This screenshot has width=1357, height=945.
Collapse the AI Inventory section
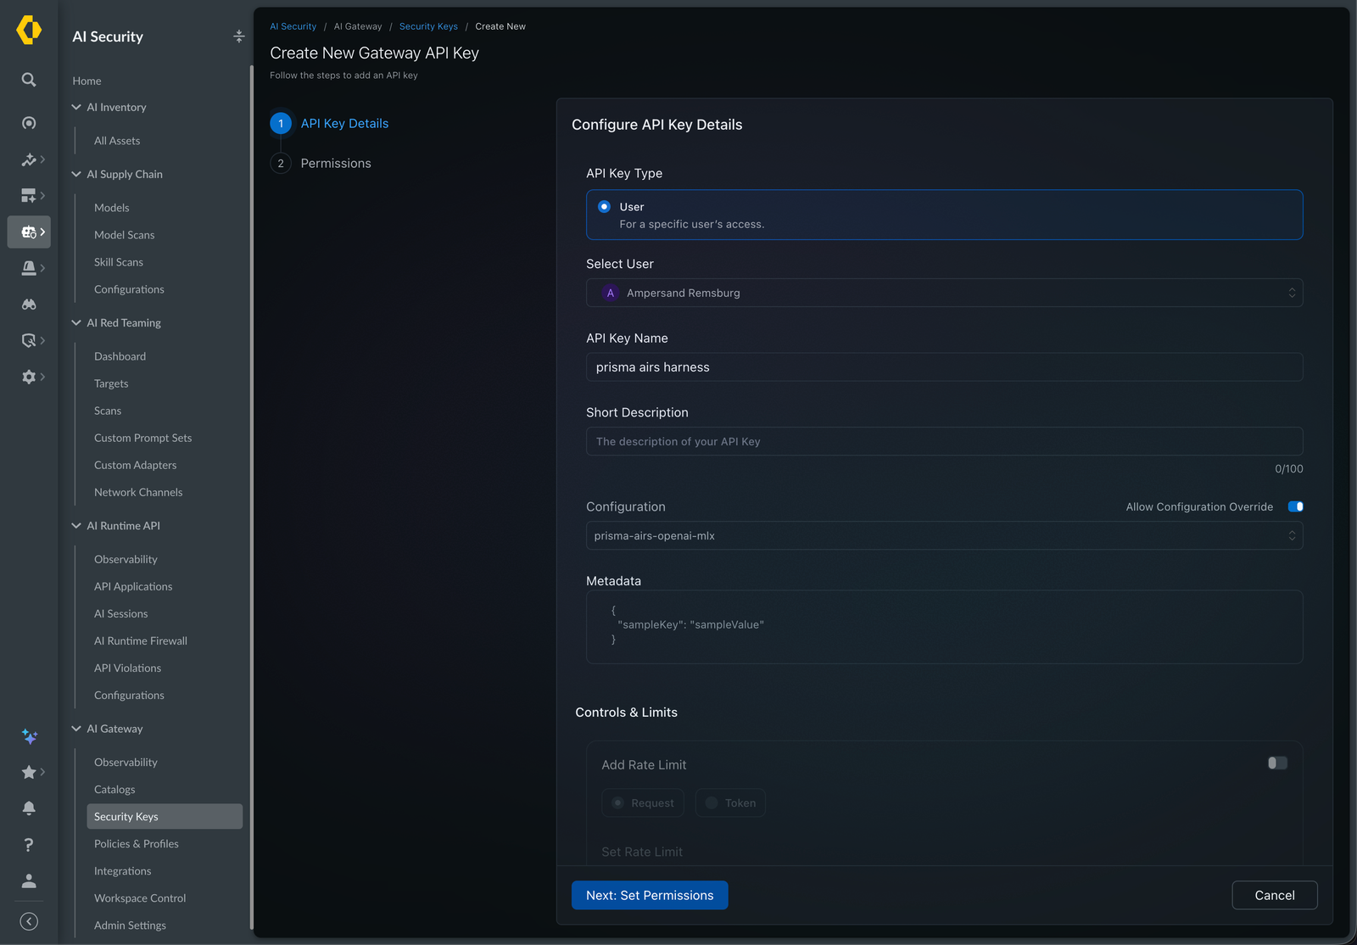click(x=76, y=107)
